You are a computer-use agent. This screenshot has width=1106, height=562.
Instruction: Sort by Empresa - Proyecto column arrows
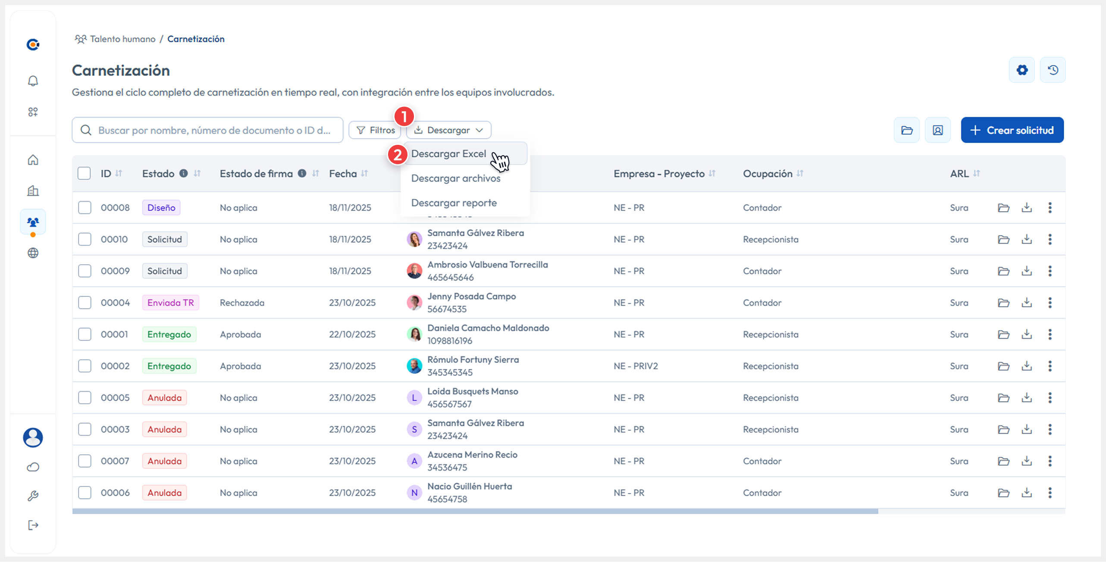712,174
